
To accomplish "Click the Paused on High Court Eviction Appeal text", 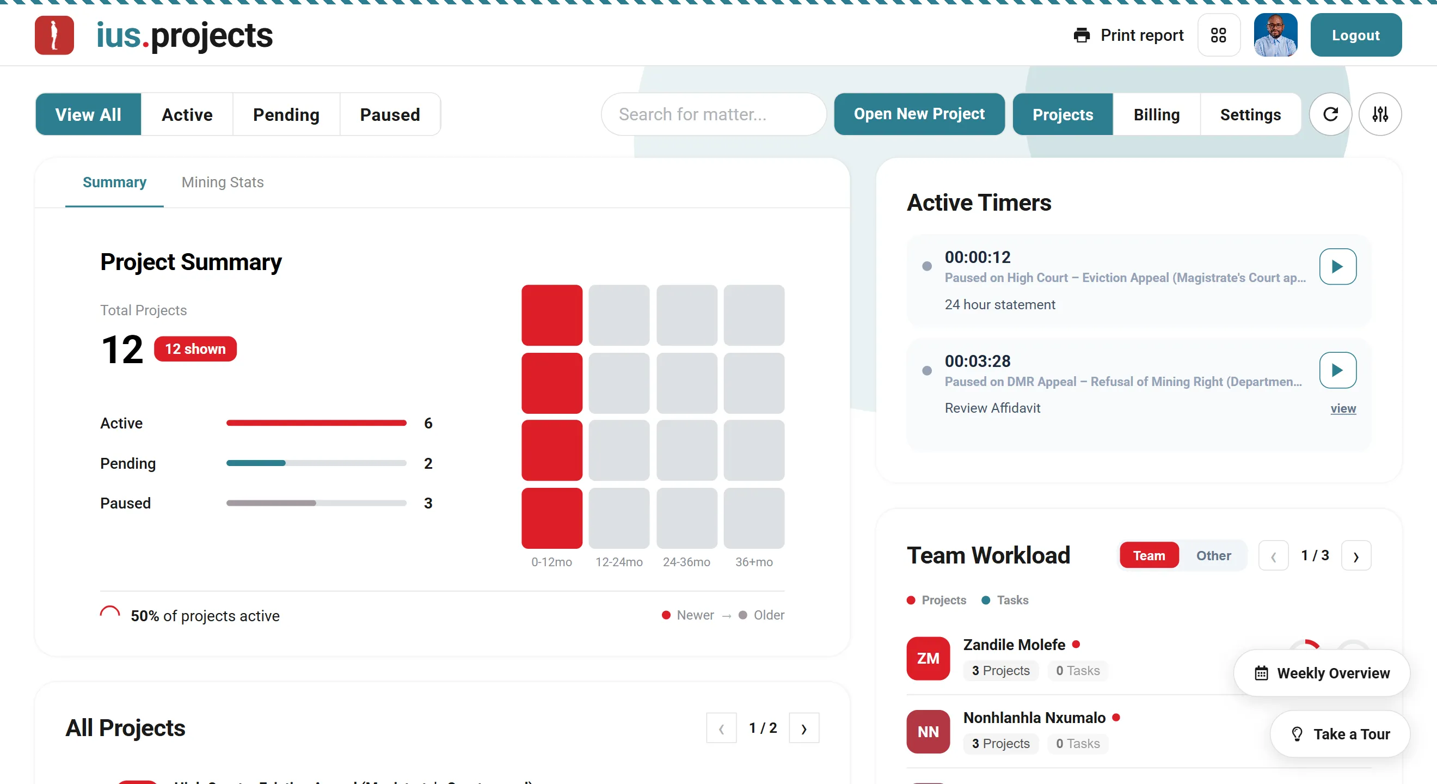I will (1125, 278).
